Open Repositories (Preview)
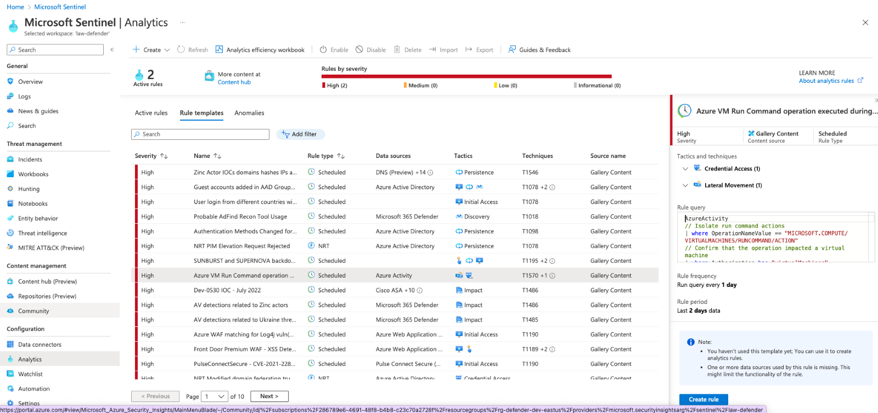The image size is (878, 413). (47, 297)
